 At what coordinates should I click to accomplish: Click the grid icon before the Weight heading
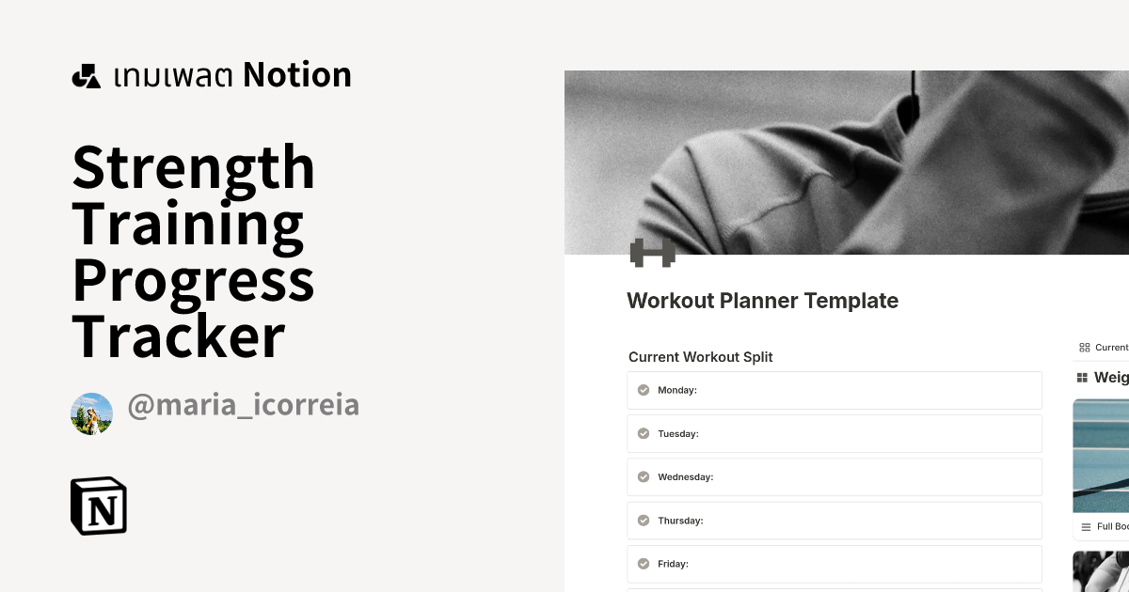tap(1080, 377)
